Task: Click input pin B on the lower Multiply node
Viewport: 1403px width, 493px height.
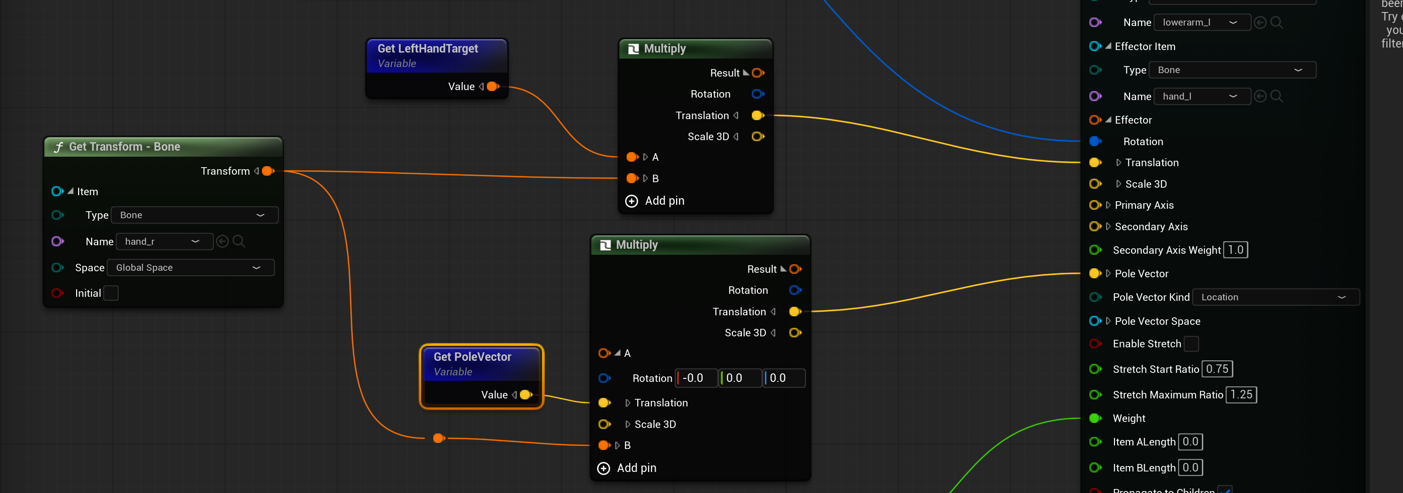Action: tap(604, 445)
